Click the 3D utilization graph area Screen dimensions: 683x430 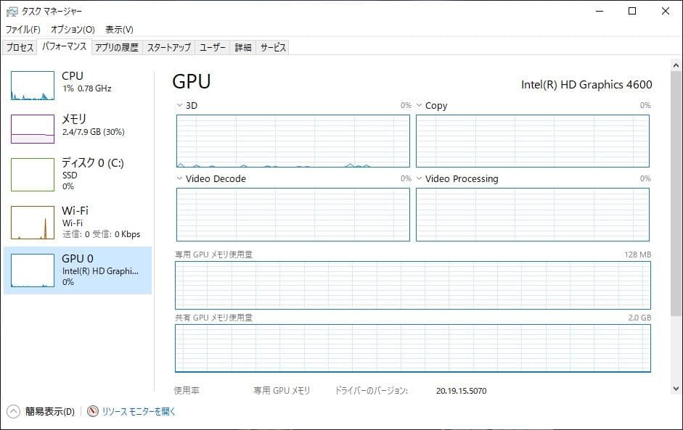point(292,141)
